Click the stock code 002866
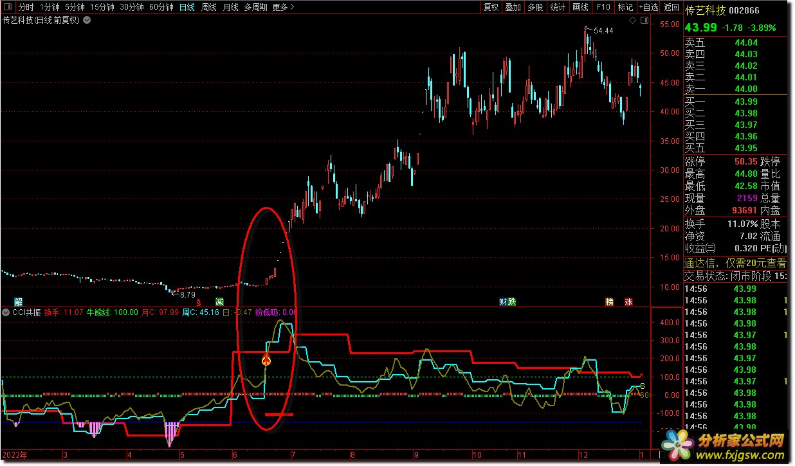Screen dimensions: 795x466 (745, 11)
